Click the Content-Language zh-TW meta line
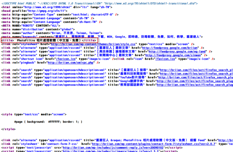The width and height of the screenshot is (233, 152). pyautogui.click(x=48, y=18)
